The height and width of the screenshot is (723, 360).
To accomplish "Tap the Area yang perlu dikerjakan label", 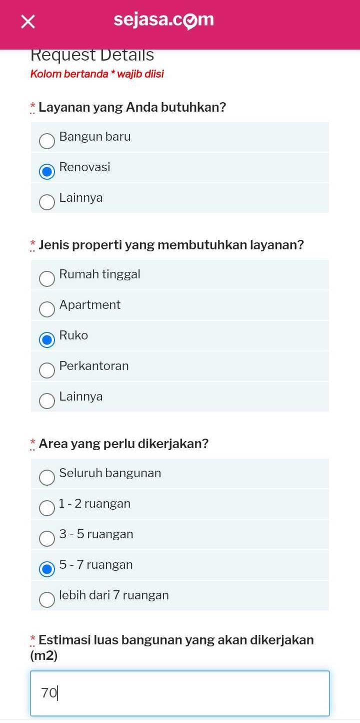I will [x=123, y=444].
